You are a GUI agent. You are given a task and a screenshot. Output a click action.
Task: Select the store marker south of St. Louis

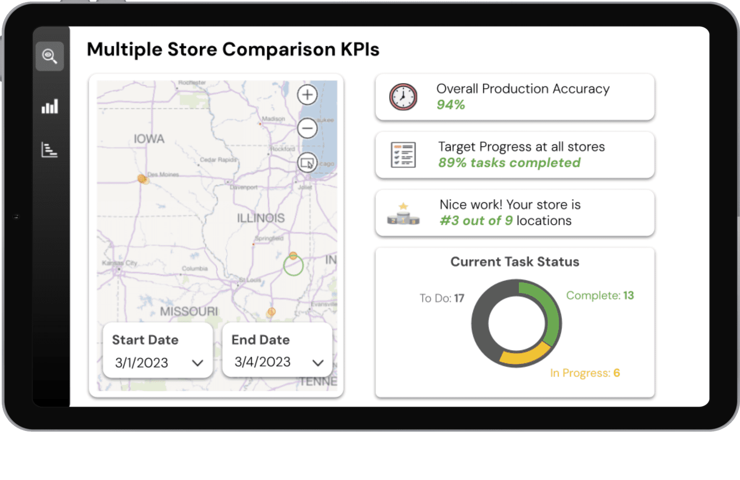271,312
